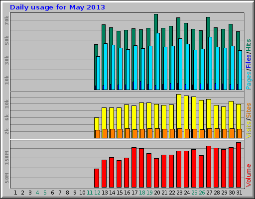The height and width of the screenshot is (199, 255).
Task: Click the red volume bar for day 27
Action: pyautogui.click(x=209, y=167)
